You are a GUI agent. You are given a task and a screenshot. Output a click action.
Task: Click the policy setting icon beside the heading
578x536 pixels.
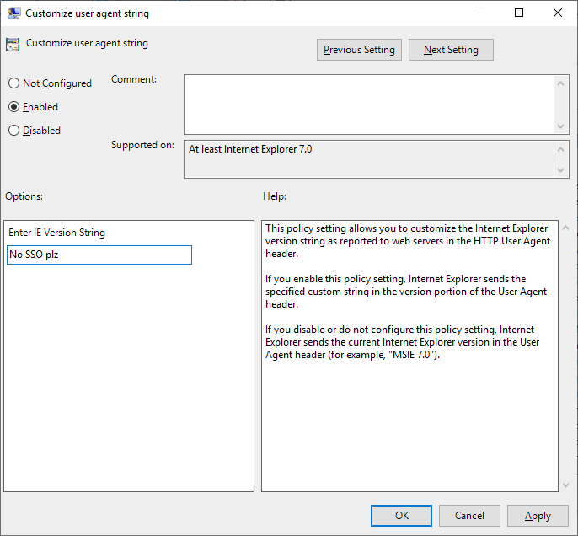point(13,45)
